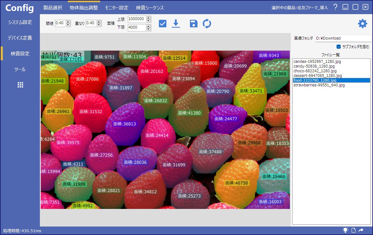The width and height of the screenshot is (373, 235).
Task: Open the grid apps icon in sidebar
Action: pos(20,85)
